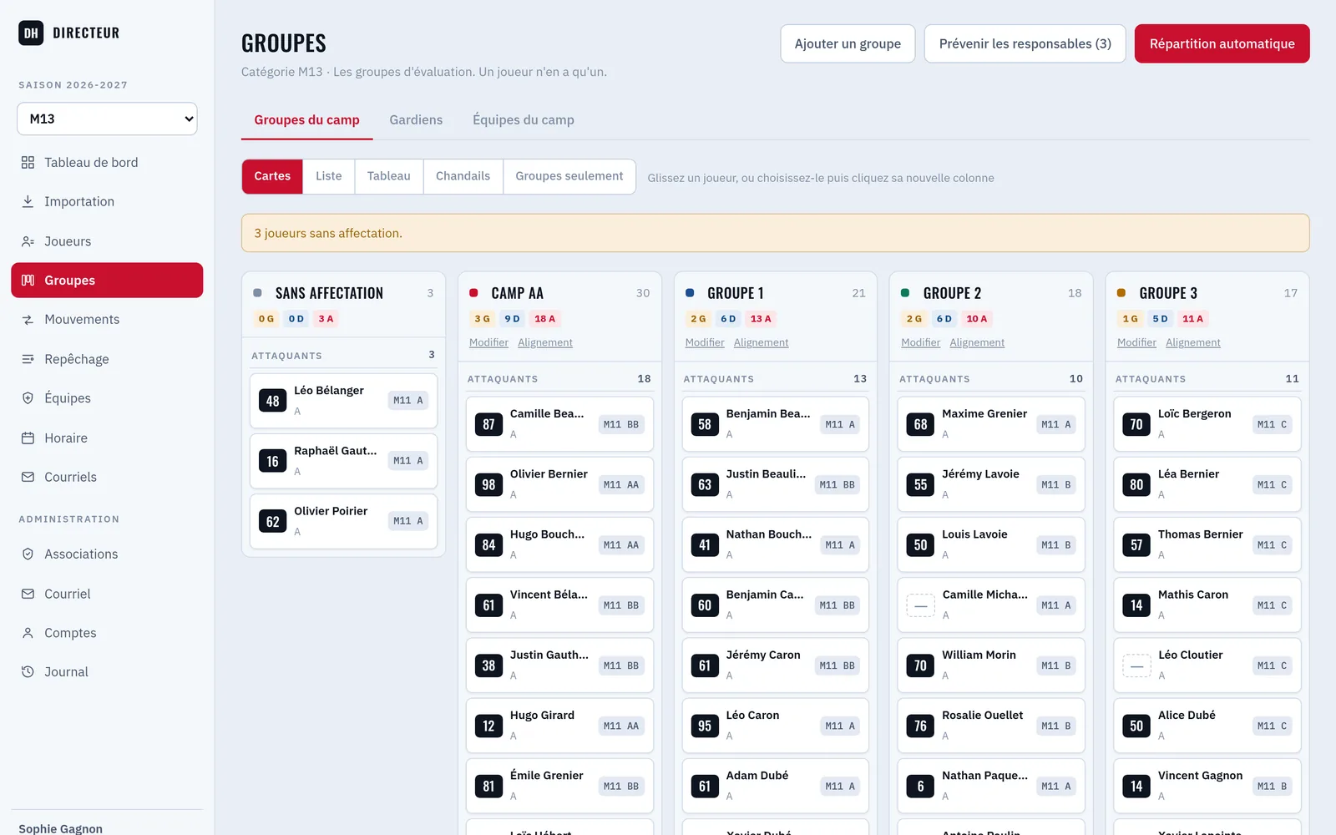This screenshot has width=1336, height=835.
Task: Switch to Liste view
Action: tap(329, 176)
